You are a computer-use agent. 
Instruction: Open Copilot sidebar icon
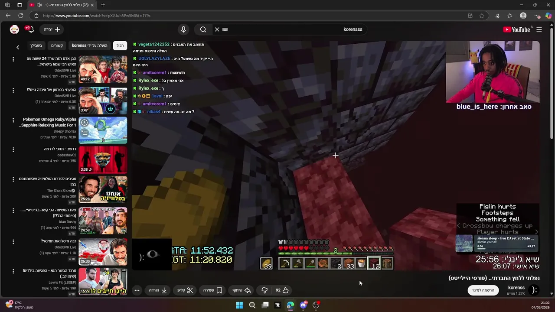pyautogui.click(x=548, y=16)
